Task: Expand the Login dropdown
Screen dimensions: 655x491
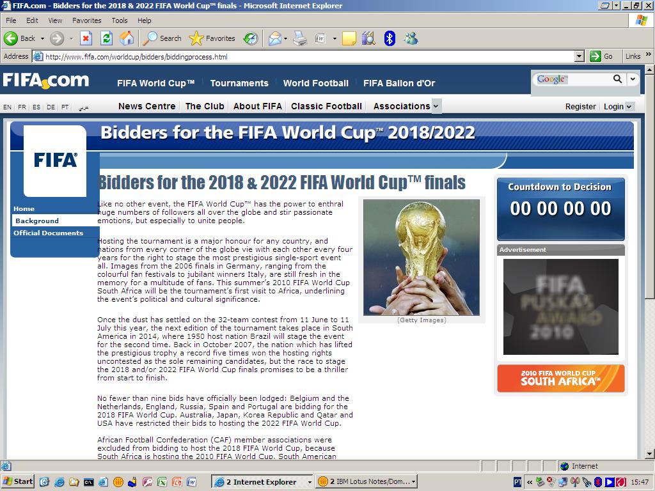Action: [629, 107]
